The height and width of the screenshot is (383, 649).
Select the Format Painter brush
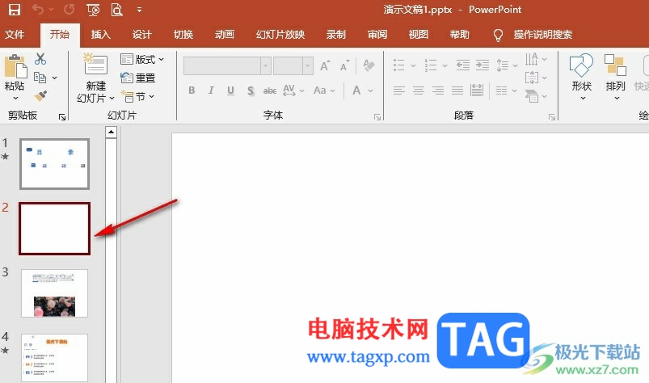pos(40,96)
